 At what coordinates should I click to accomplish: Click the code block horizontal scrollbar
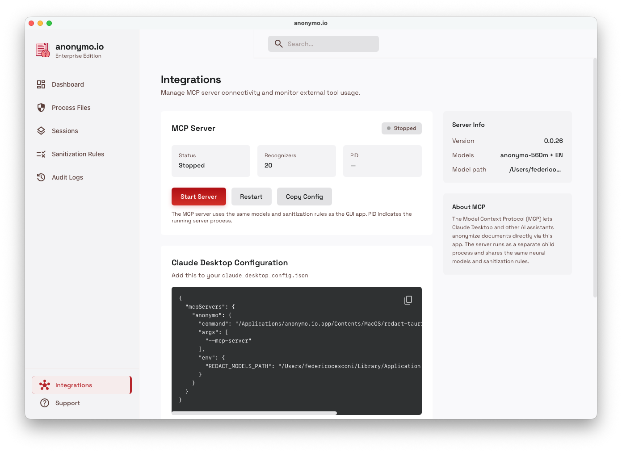(254, 413)
